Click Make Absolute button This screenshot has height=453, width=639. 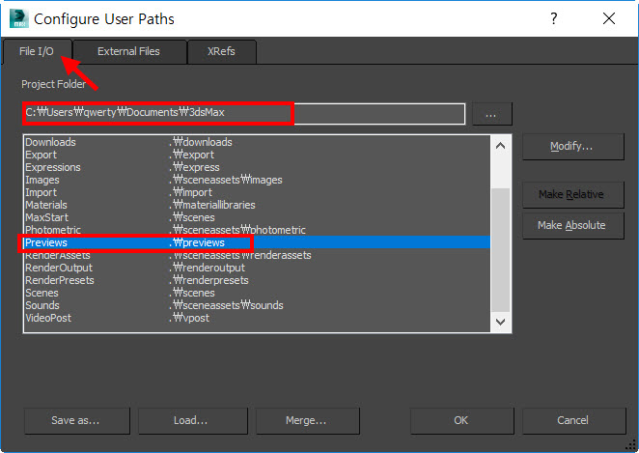coord(573,225)
